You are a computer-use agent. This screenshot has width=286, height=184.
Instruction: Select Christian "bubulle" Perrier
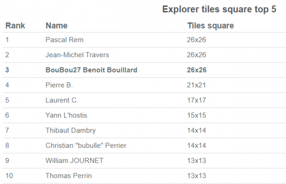point(86,146)
